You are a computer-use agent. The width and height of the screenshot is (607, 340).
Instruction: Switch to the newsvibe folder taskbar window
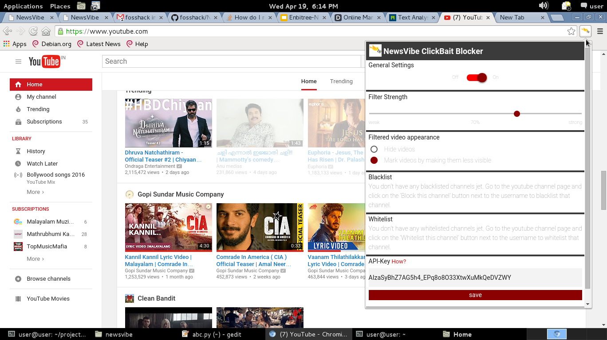pos(114,334)
